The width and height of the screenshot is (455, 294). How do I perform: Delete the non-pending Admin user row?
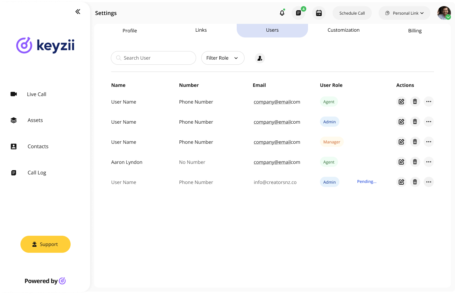pyautogui.click(x=415, y=122)
